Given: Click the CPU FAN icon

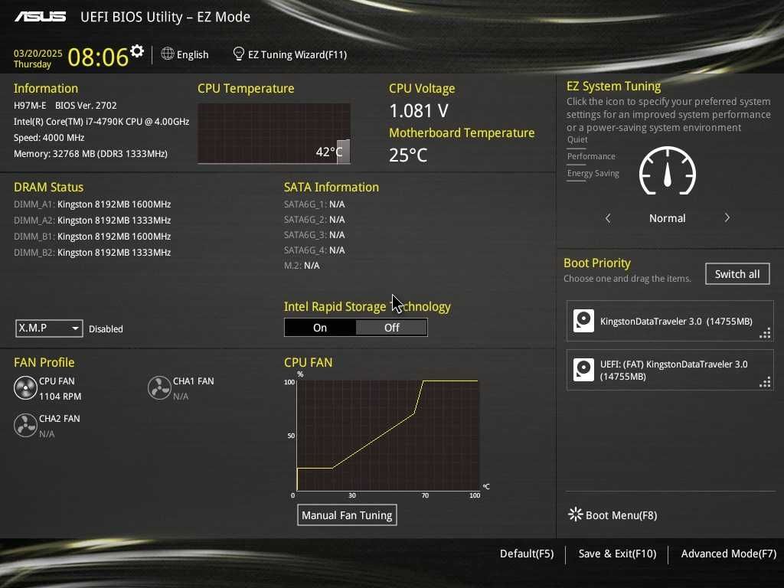Looking at the screenshot, I should tap(25, 388).
